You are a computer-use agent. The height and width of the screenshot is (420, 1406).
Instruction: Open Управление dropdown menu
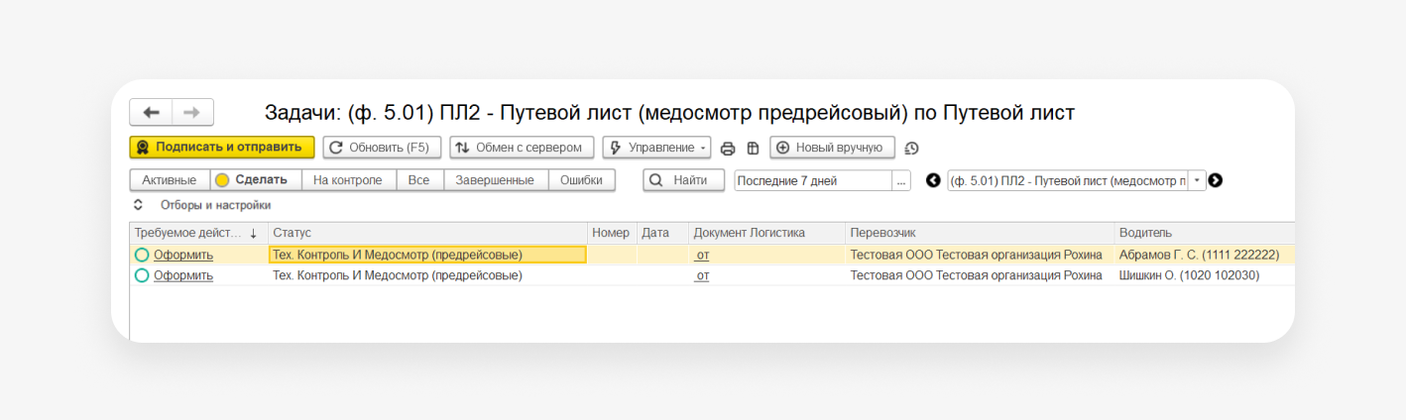tap(657, 148)
